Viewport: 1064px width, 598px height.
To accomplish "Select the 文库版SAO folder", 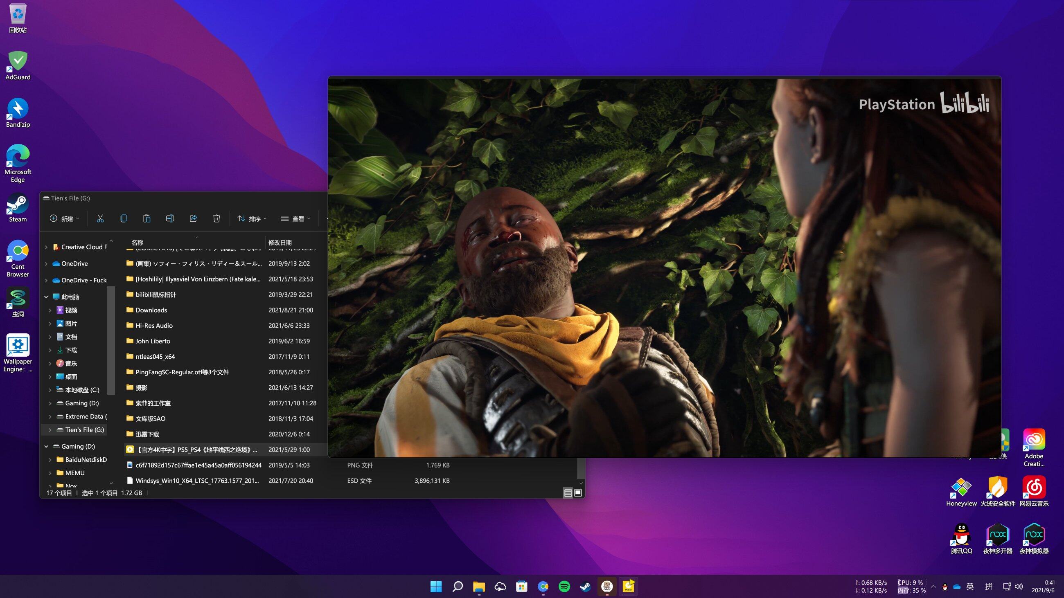I will click(x=225, y=418).
